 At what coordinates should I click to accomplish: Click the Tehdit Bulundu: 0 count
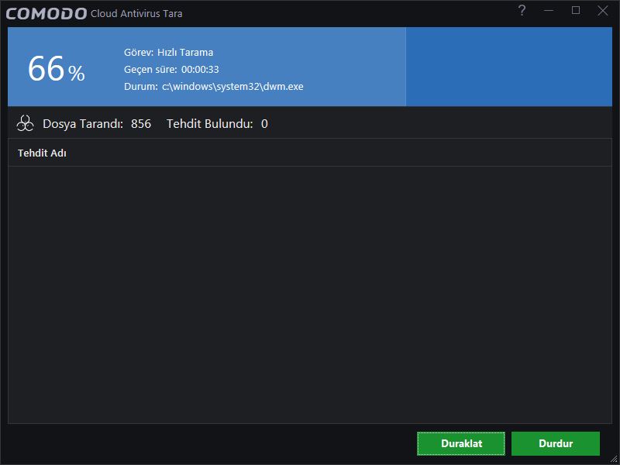tap(217, 124)
